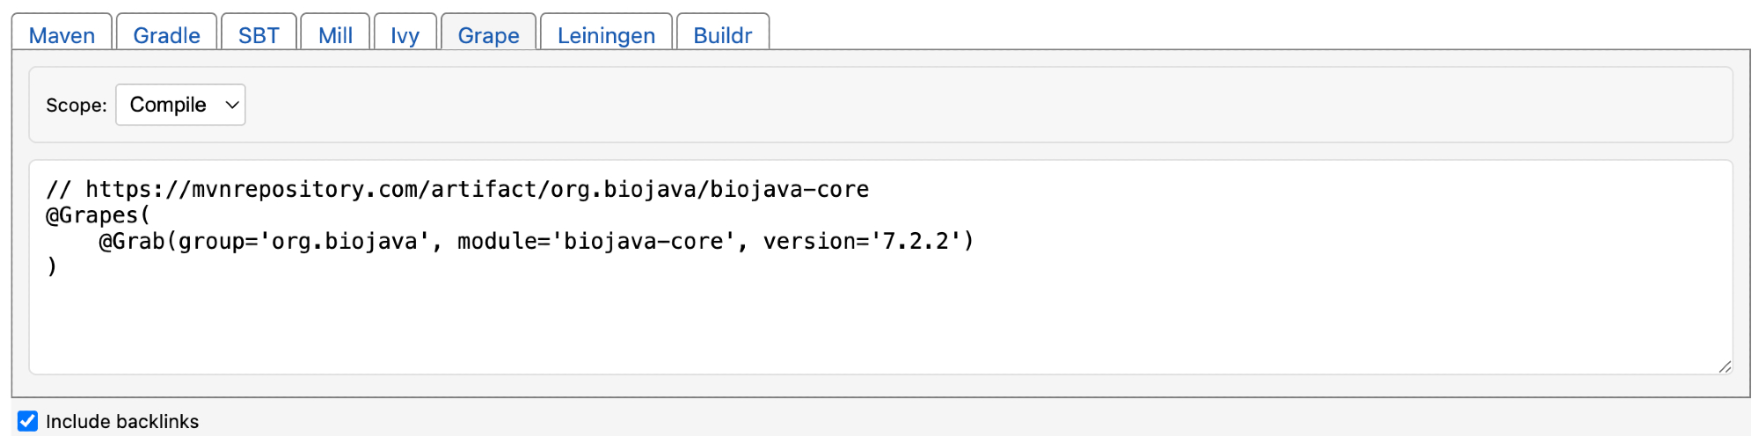Screen dimensions: 1759x436
Task: Open the Scope dropdown set to Compile
Action: pyautogui.click(x=169, y=105)
